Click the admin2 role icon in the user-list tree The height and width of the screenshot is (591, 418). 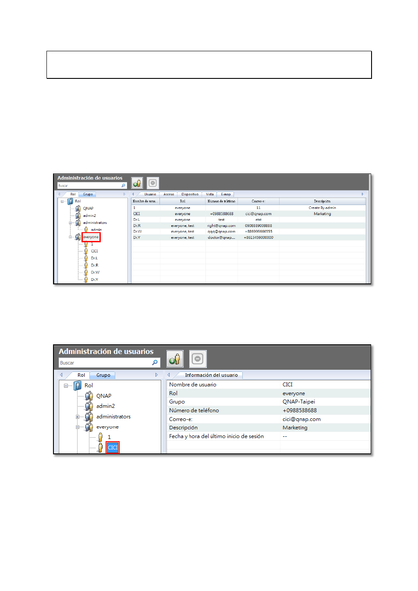(78, 216)
